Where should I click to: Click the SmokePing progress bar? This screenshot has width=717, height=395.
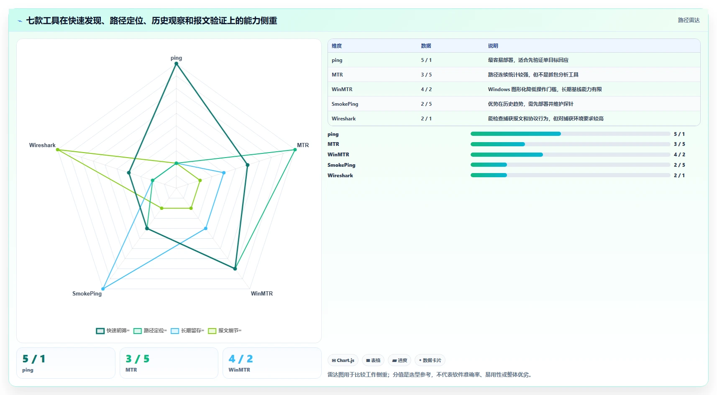point(570,165)
